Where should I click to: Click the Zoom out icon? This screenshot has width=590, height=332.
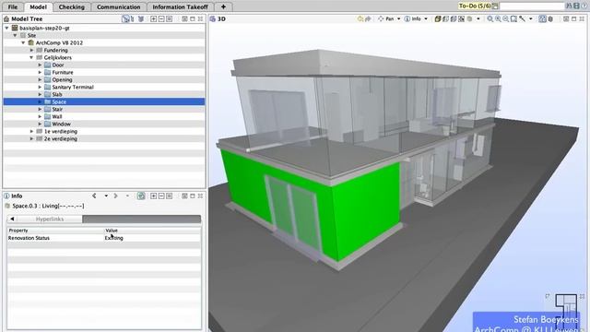(506, 18)
